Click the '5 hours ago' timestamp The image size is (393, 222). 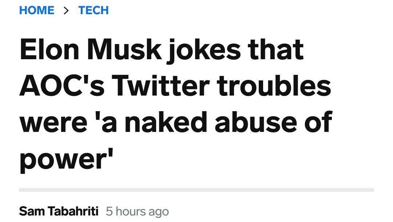coord(137,211)
